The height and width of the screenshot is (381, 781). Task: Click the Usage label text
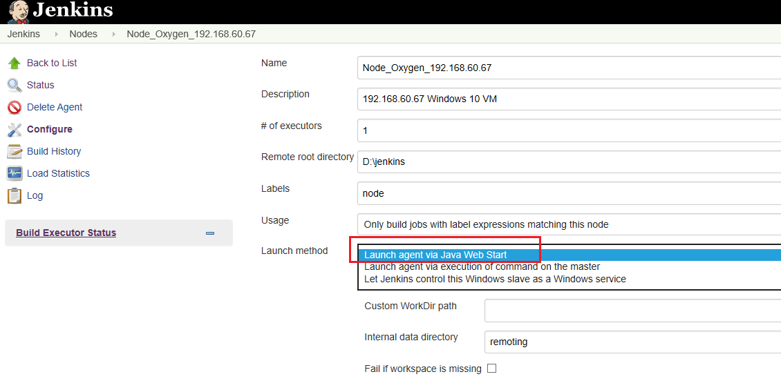(x=275, y=220)
